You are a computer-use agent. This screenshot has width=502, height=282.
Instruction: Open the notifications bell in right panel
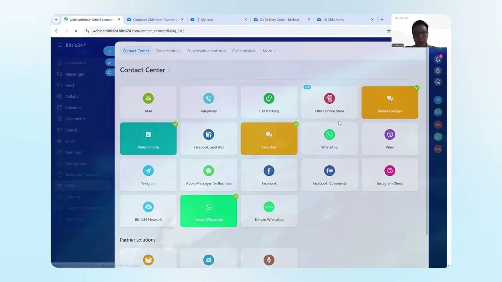438,60
